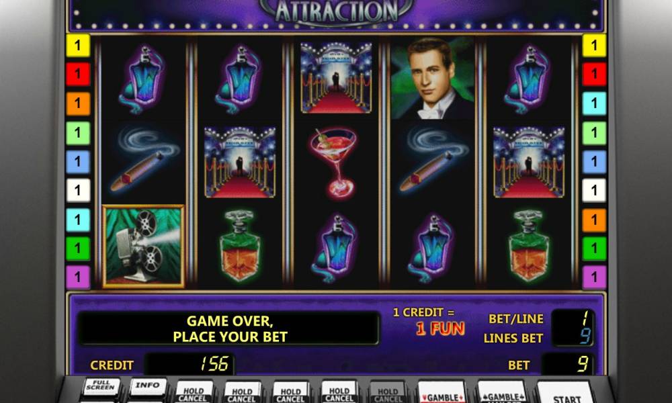The image size is (672, 403).
Task: Toggle the third HOLD CANCEL button
Action: [290, 393]
